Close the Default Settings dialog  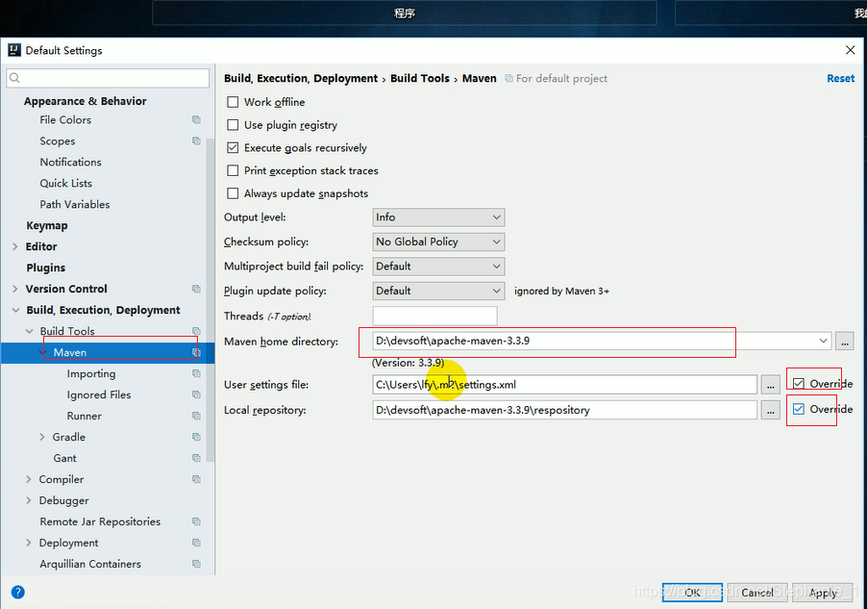pyautogui.click(x=851, y=50)
